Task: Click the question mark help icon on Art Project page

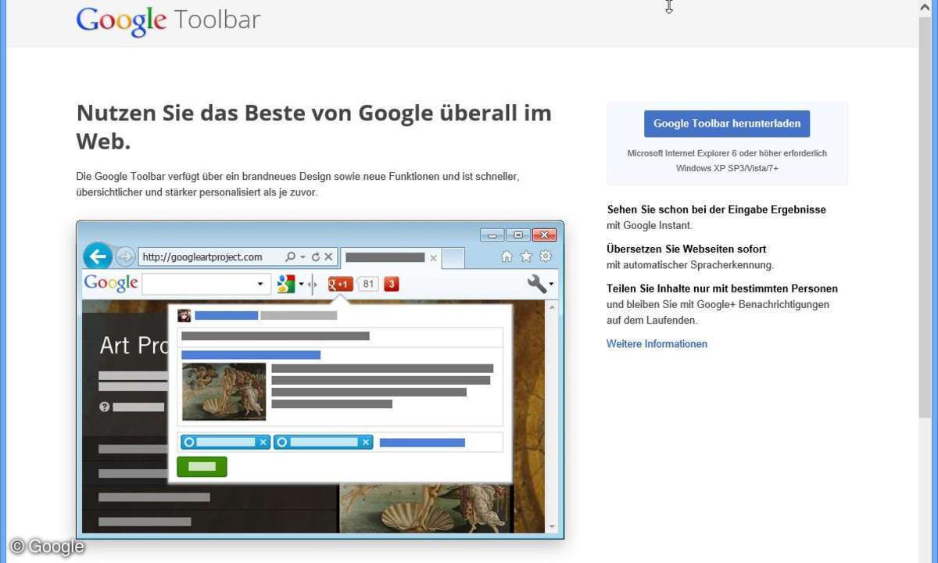Action: (x=105, y=407)
